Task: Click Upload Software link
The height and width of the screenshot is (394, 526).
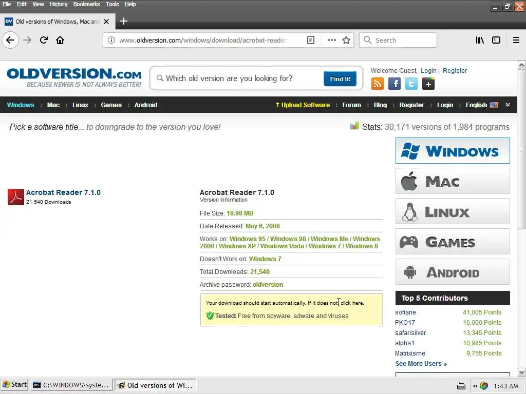Action: pos(303,105)
